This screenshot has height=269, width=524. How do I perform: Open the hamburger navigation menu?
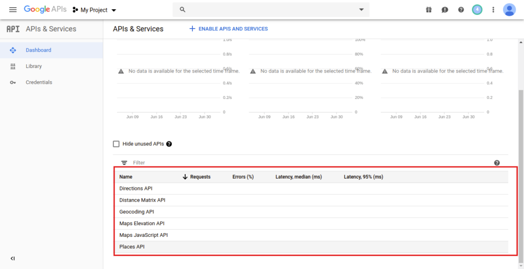13,10
